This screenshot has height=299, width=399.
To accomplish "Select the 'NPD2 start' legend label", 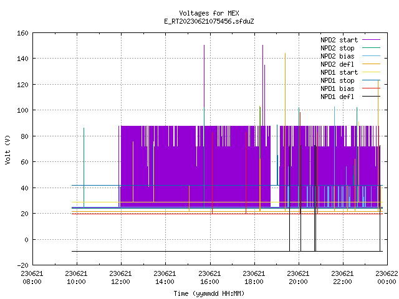I will [339, 40].
